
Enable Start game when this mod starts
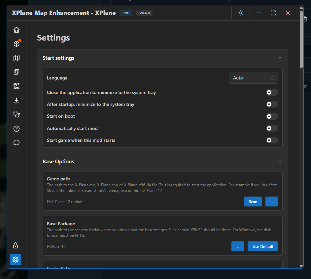[x=272, y=140]
